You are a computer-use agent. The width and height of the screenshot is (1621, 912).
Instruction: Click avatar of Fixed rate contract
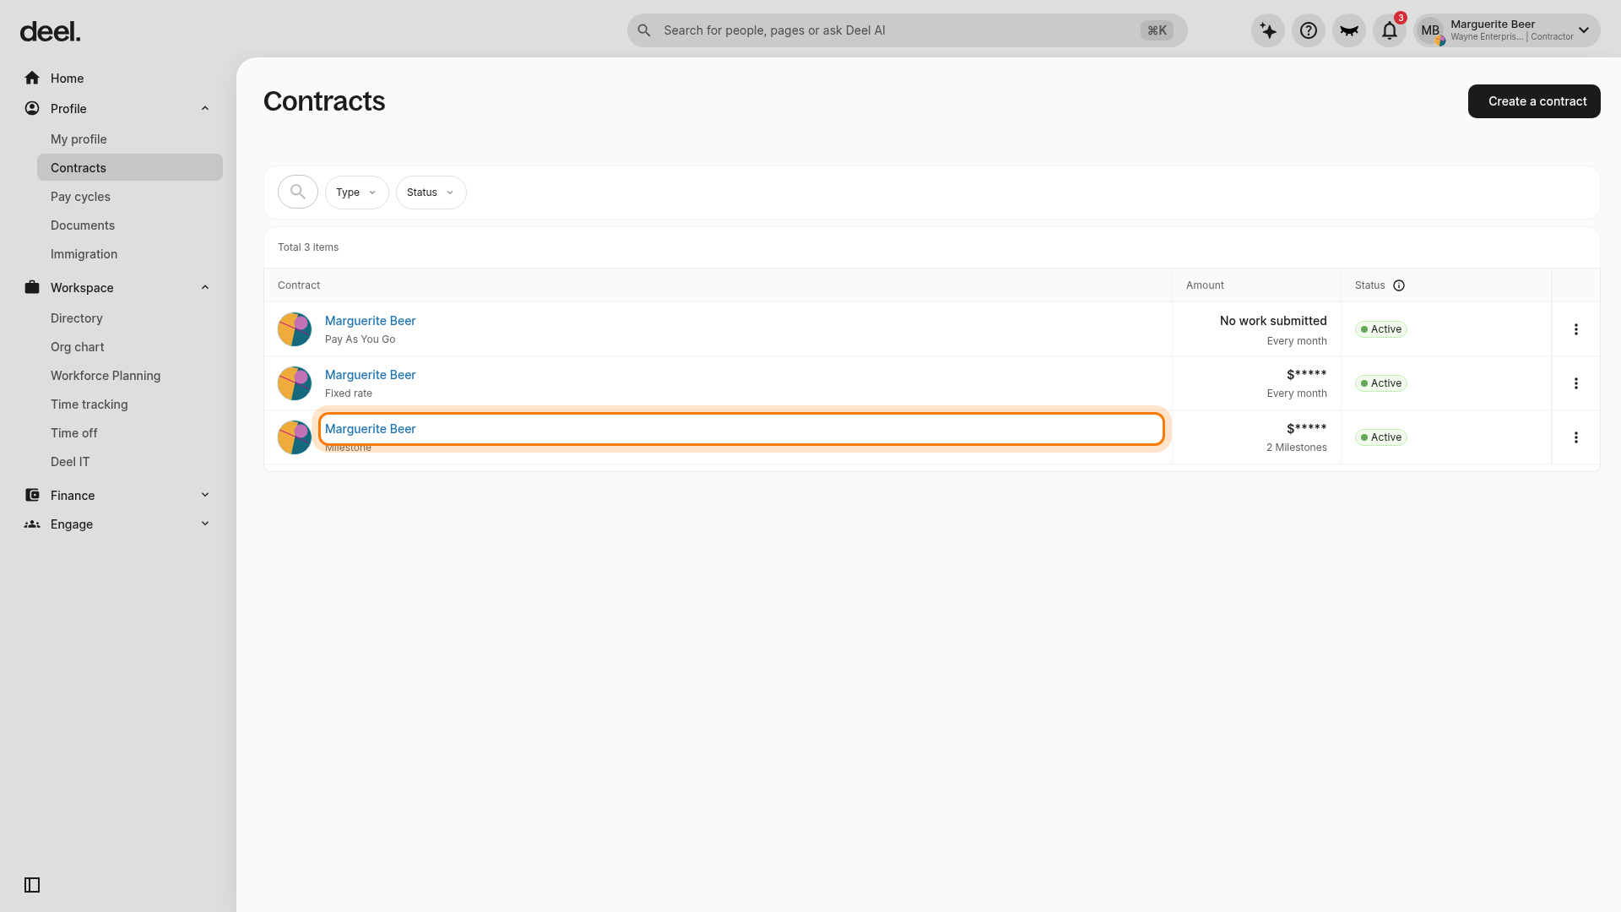tap(295, 383)
